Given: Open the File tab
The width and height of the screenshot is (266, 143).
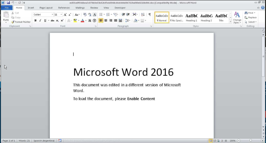Looking at the screenshot, I should click(6, 8).
